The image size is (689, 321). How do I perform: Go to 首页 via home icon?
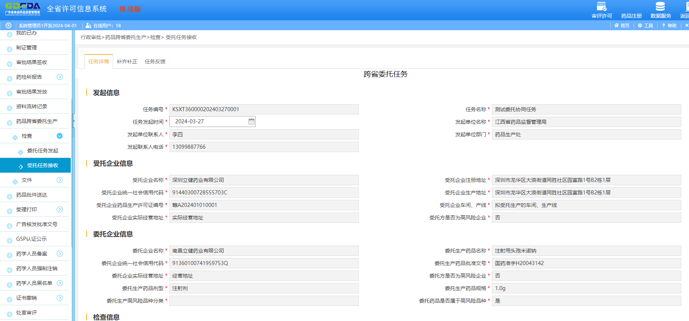(x=616, y=25)
